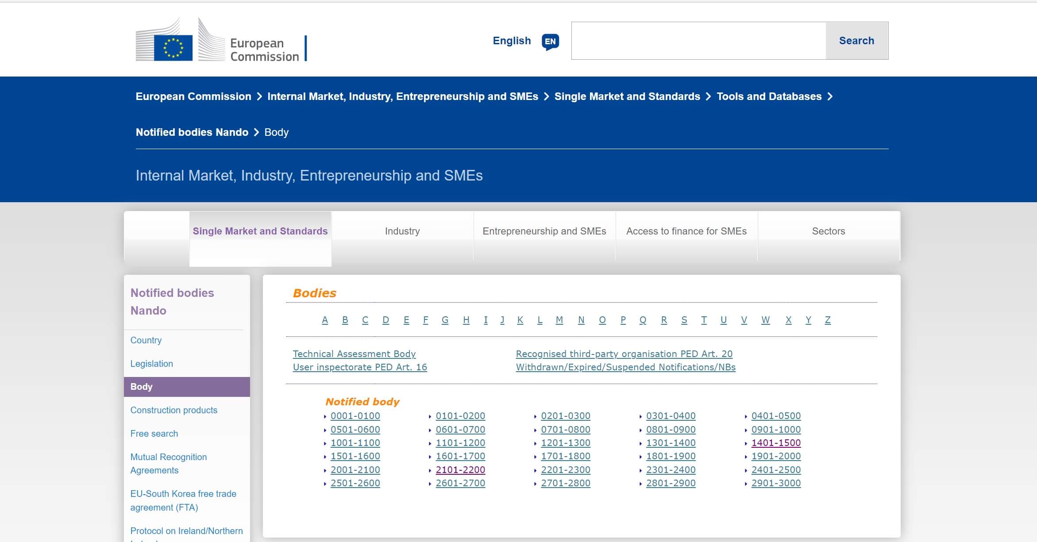Open notified body range 2901-3000
This screenshot has height=542, width=1037.
[x=776, y=483]
